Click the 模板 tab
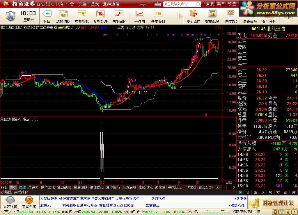 [13, 187]
